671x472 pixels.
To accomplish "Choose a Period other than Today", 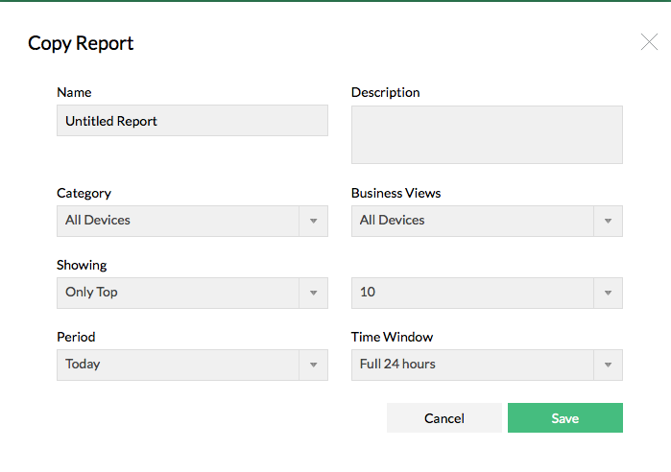I will [x=178, y=365].
